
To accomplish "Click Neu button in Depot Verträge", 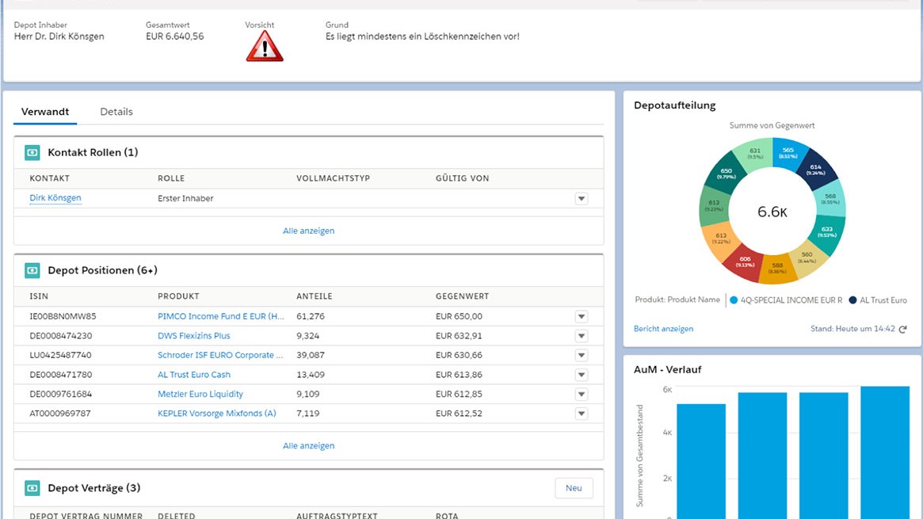I will (574, 488).
